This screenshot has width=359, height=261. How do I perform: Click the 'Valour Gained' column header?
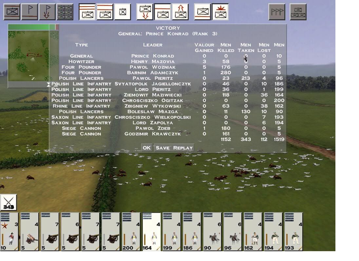[204, 47]
